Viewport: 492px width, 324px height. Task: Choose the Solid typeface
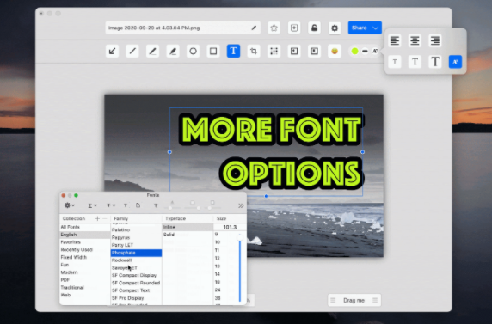coord(169,235)
